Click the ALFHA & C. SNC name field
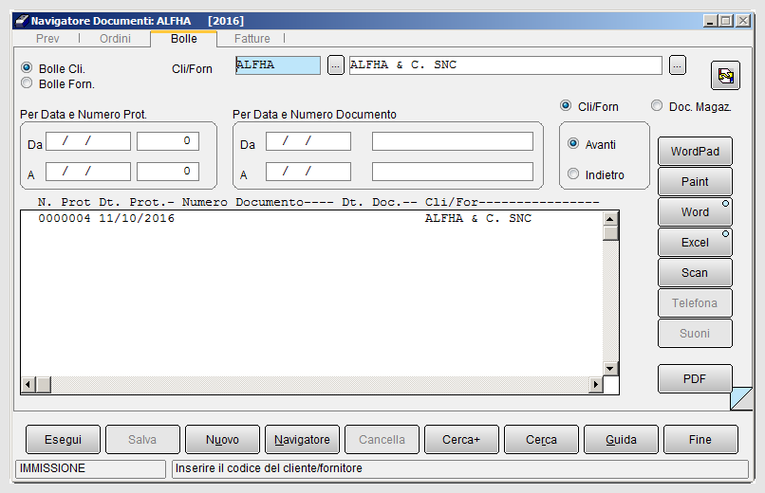Image resolution: width=765 pixels, height=493 pixels. pyautogui.click(x=506, y=64)
